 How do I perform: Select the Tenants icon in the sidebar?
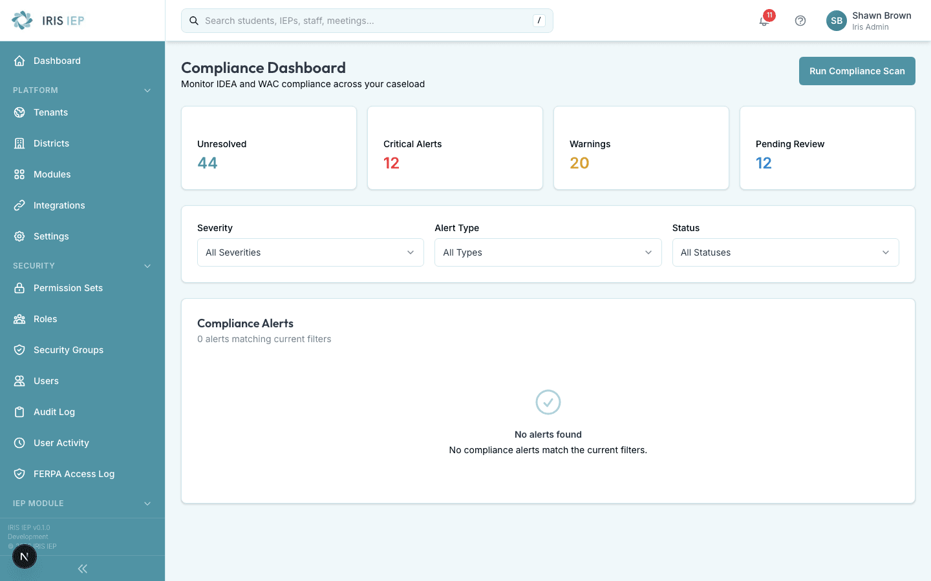click(20, 112)
